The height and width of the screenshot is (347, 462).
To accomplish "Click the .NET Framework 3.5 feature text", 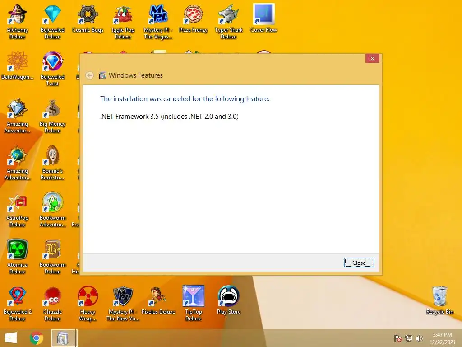I will (169, 117).
